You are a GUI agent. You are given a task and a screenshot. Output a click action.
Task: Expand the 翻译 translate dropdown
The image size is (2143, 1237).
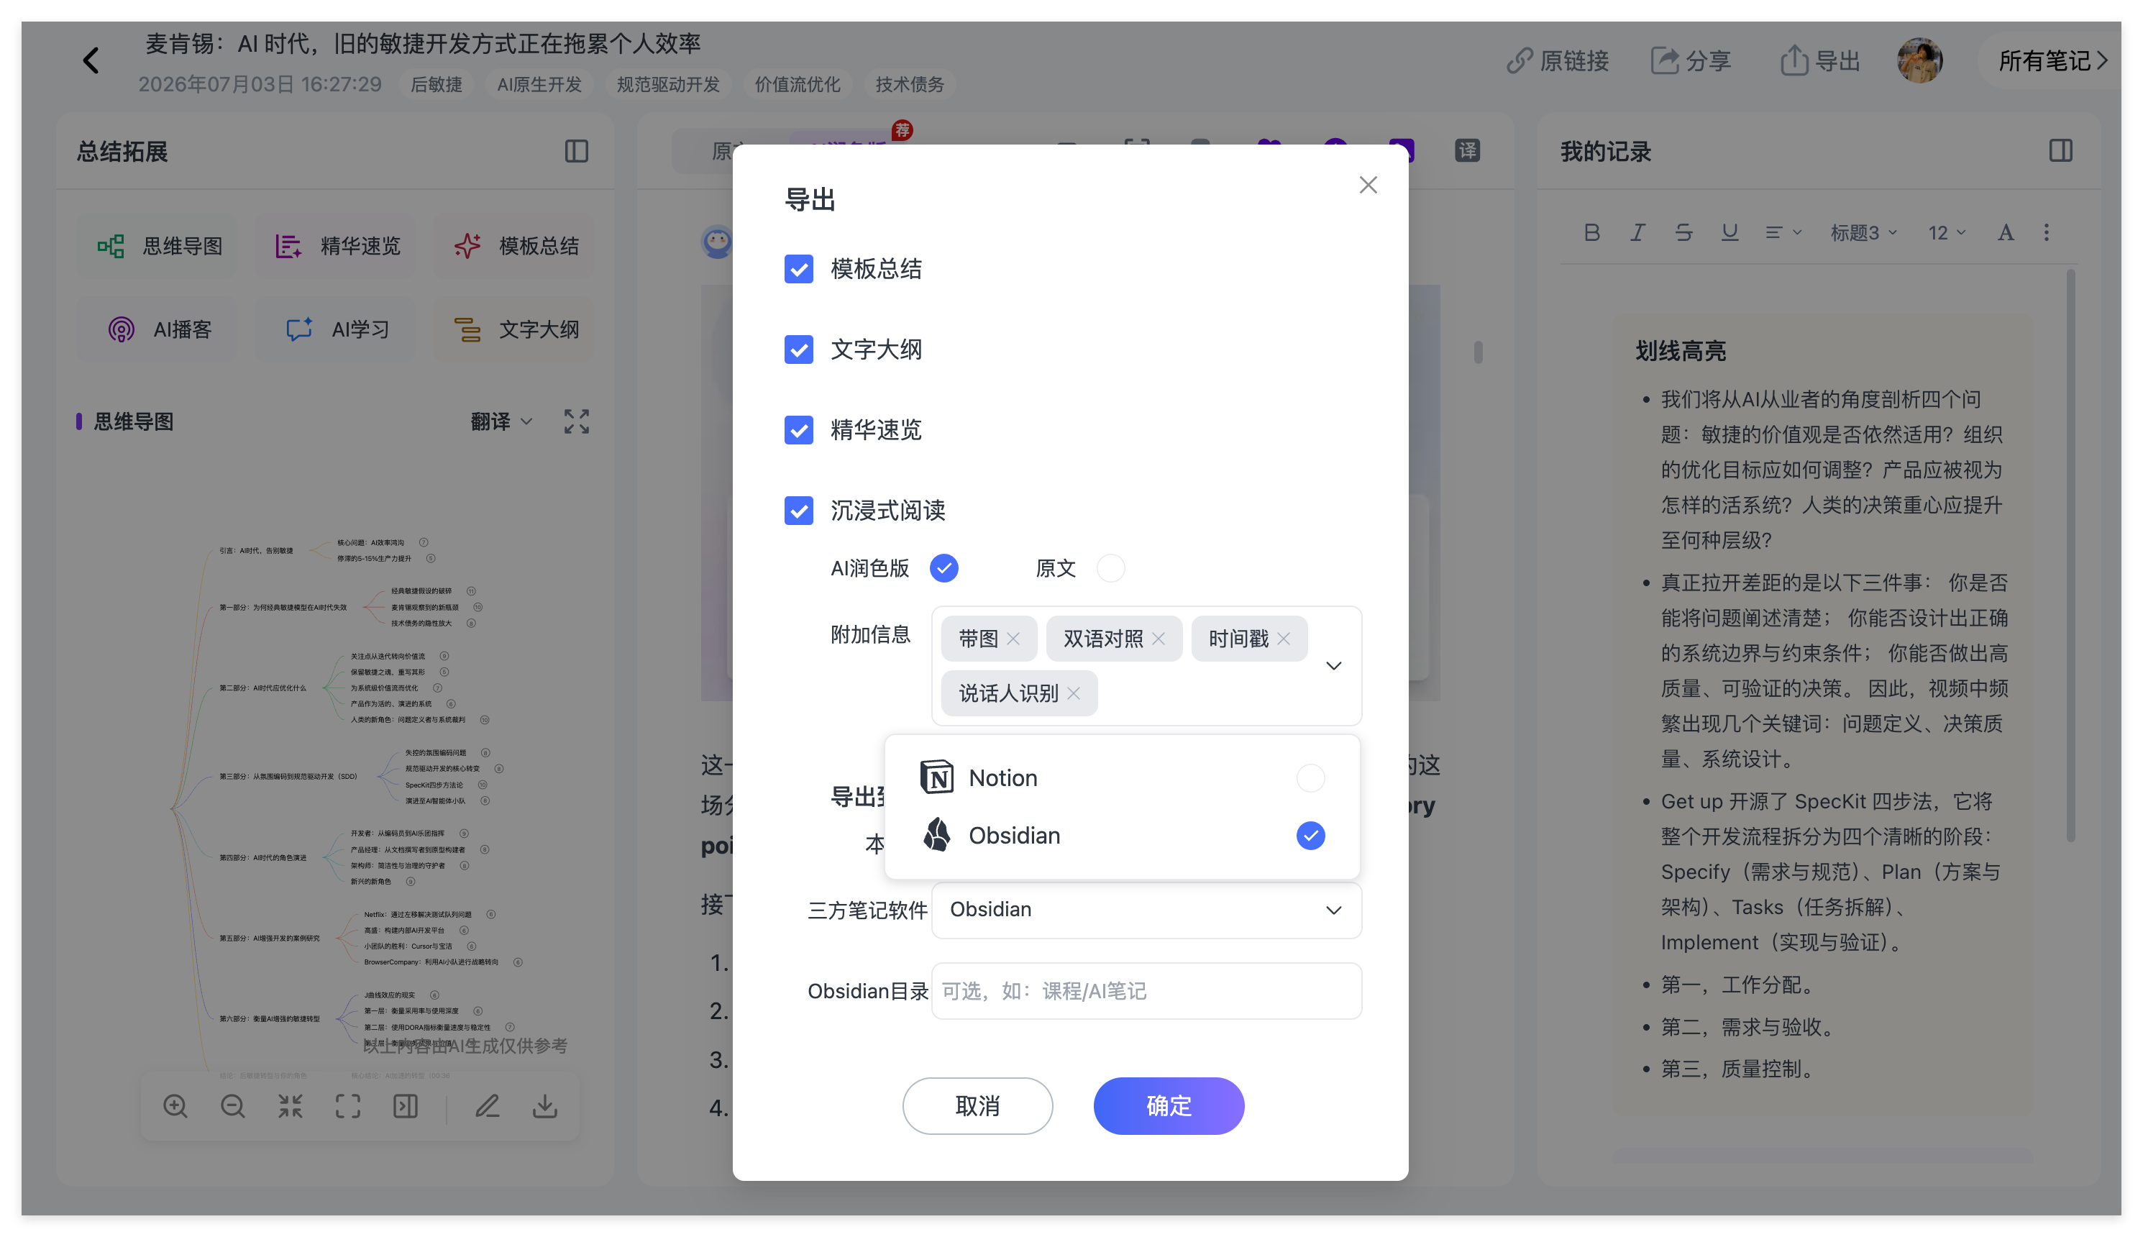pyautogui.click(x=501, y=421)
